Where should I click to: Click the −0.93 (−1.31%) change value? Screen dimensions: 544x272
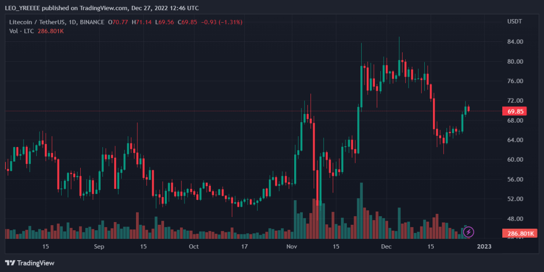[x=222, y=22]
